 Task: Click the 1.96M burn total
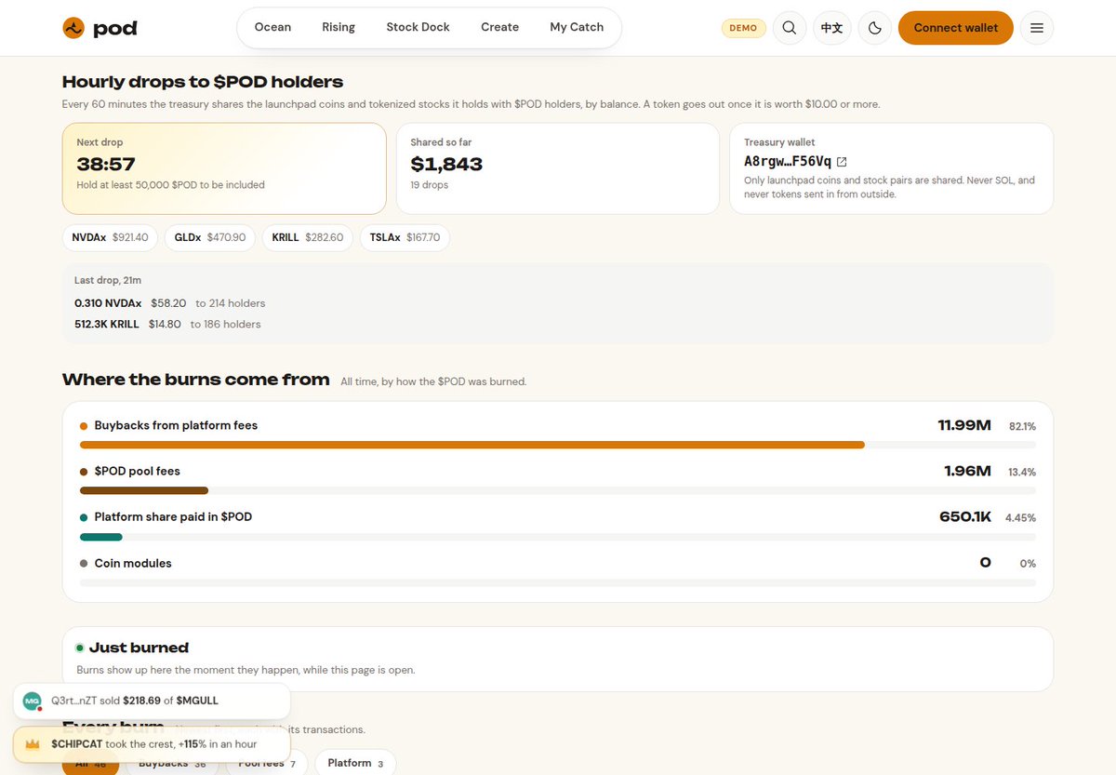967,471
